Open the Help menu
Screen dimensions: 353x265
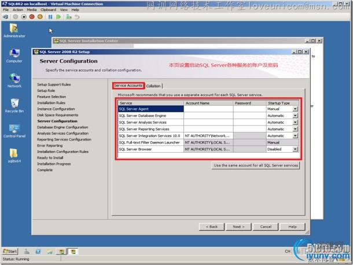point(75,10)
